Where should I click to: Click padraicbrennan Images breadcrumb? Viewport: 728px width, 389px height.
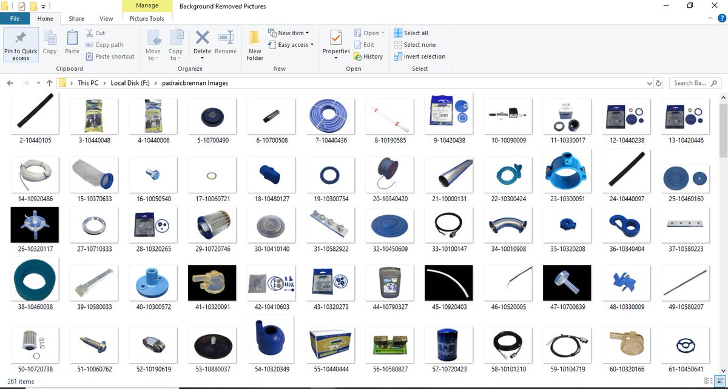pos(195,83)
